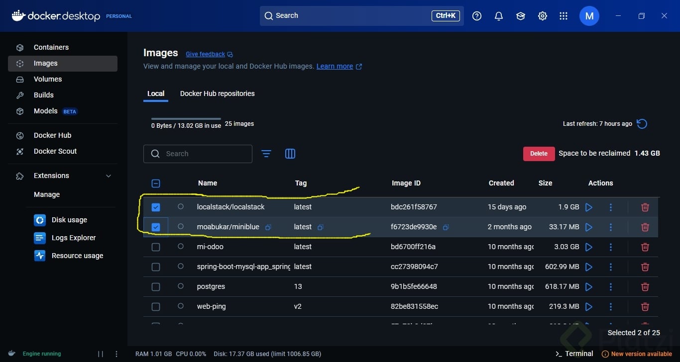Delete the mi-odoo image
The width and height of the screenshot is (680, 362).
click(x=645, y=247)
